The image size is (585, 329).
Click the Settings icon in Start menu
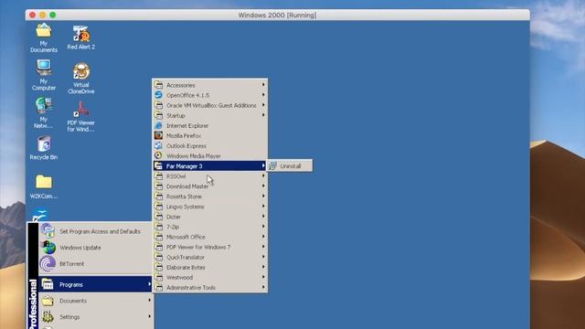coord(48,317)
